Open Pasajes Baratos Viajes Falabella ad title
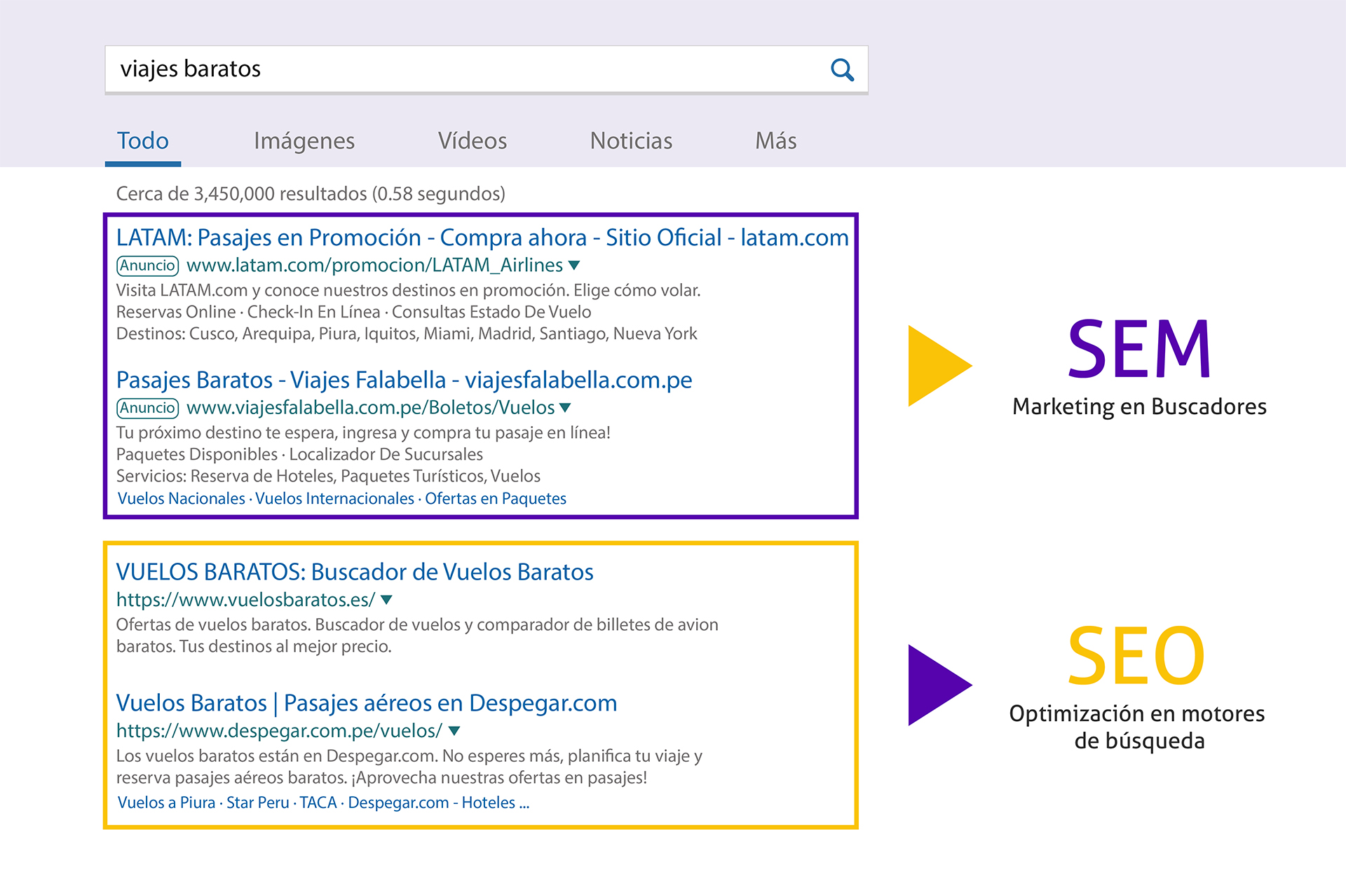This screenshot has height=869, width=1346. 404,380
